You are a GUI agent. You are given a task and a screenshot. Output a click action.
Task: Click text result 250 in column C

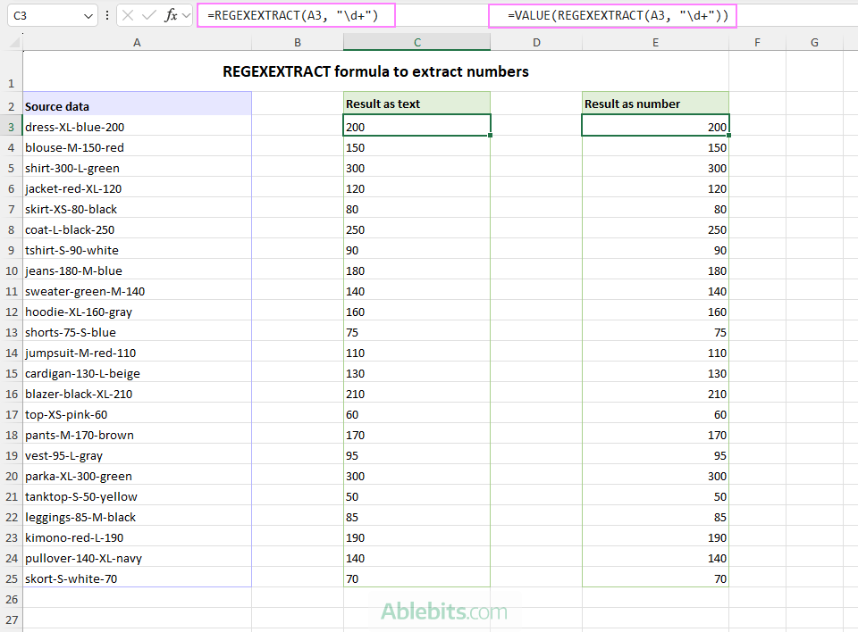pyautogui.click(x=417, y=229)
